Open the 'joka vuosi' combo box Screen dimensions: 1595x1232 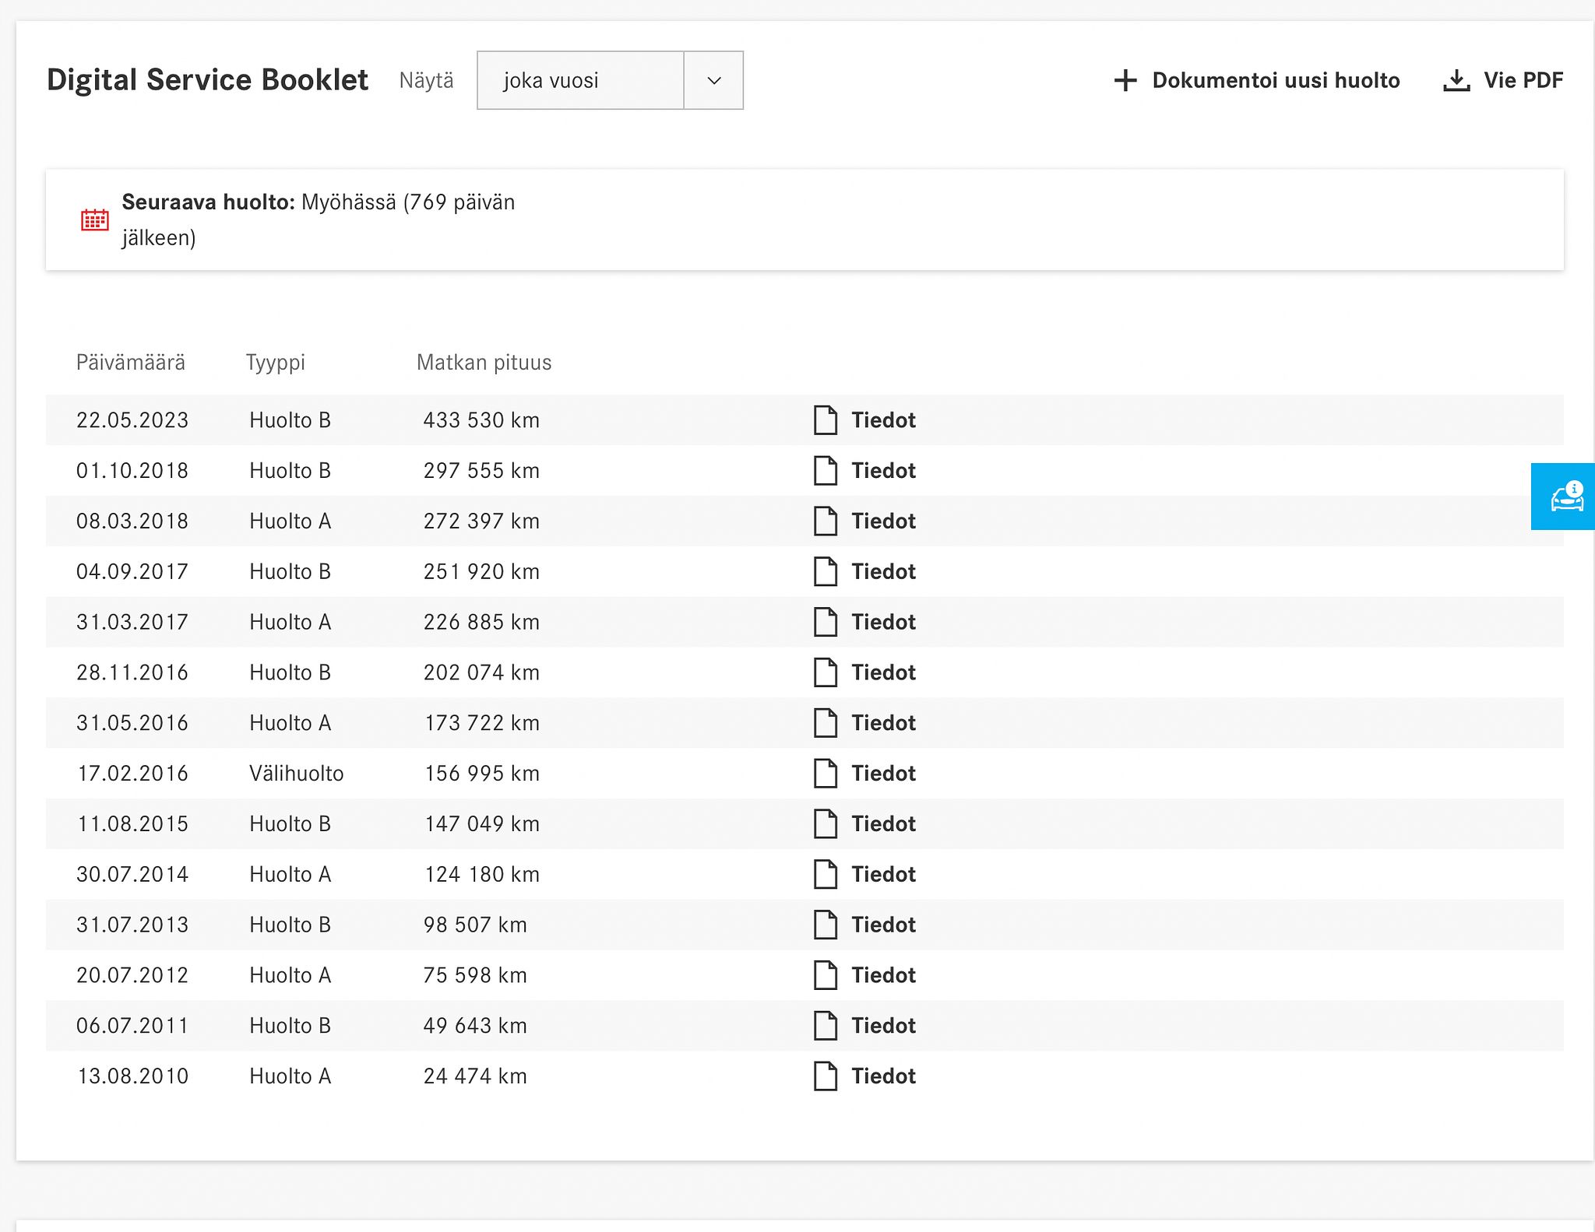(610, 80)
